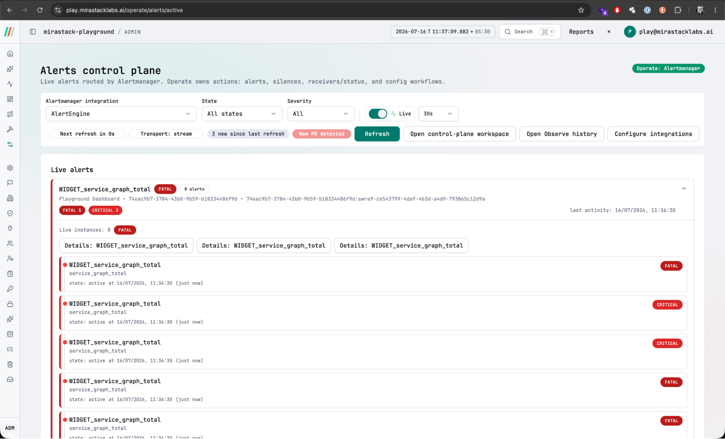Open Chrome's three-dot menu
This screenshot has height=439, width=725.
point(715,10)
